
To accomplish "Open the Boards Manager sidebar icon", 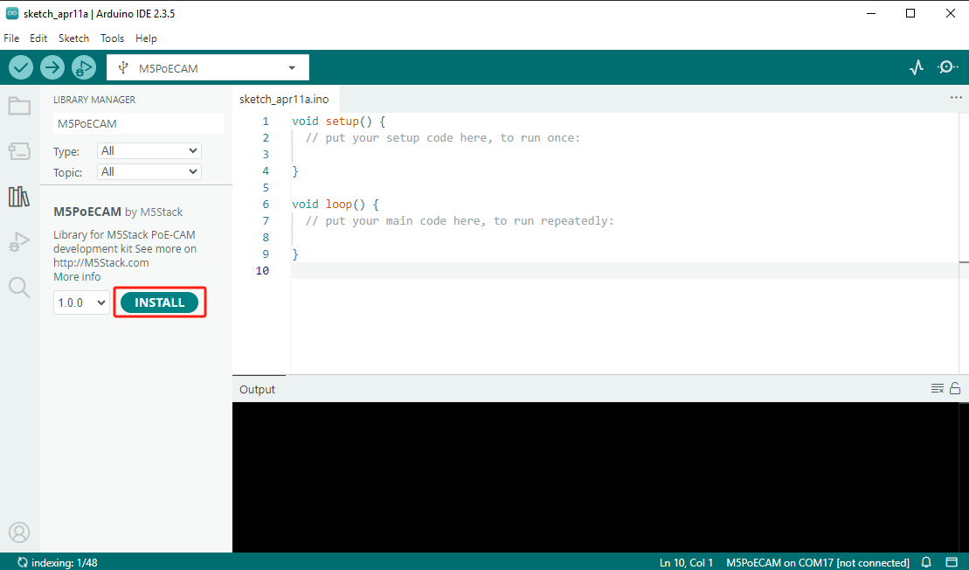I will [x=19, y=151].
